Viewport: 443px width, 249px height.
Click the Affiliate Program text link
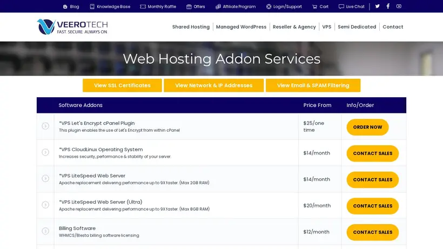point(239,6)
